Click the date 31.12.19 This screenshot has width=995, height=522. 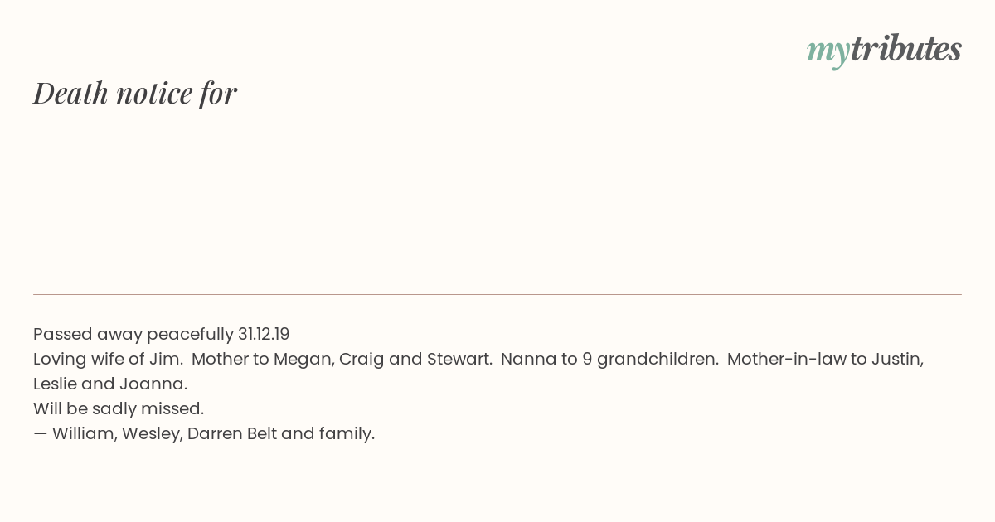pyautogui.click(x=264, y=334)
